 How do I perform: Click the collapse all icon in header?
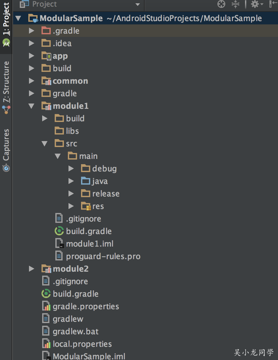tap(235, 4)
